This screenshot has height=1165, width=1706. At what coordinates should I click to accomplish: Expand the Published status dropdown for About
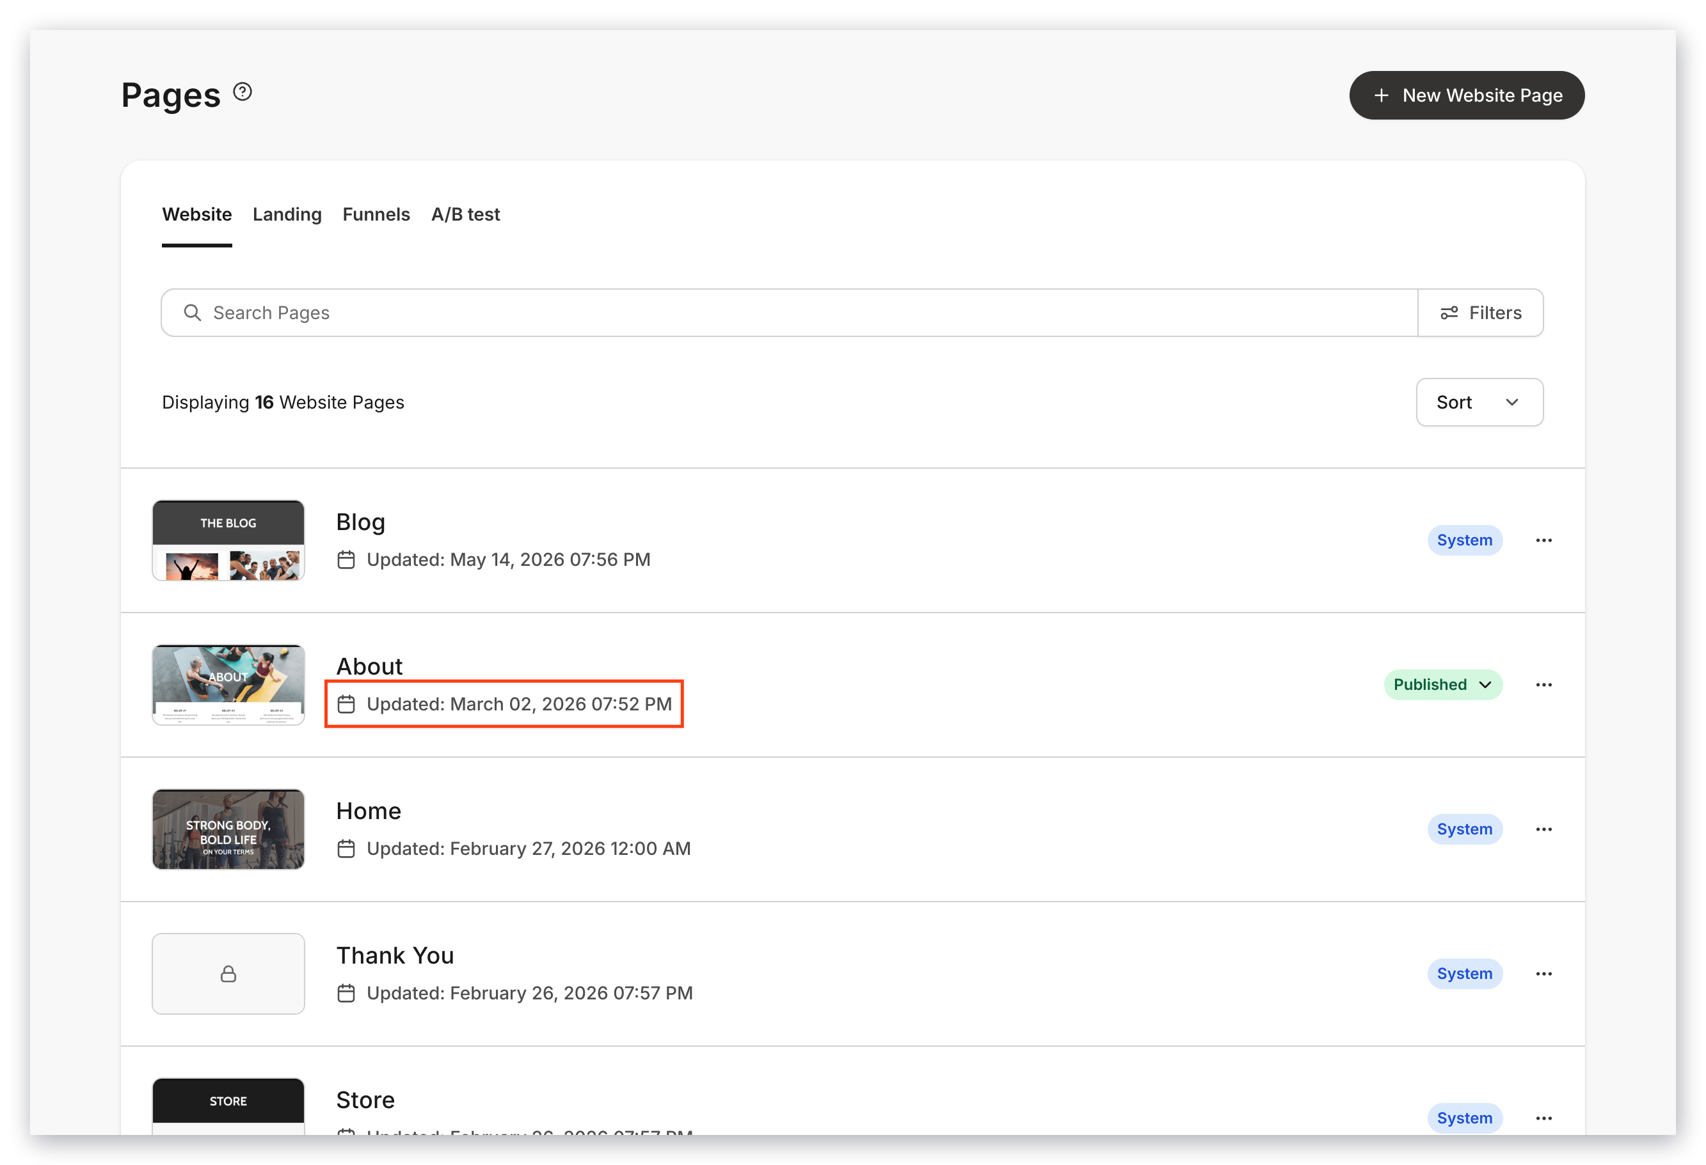tap(1442, 684)
